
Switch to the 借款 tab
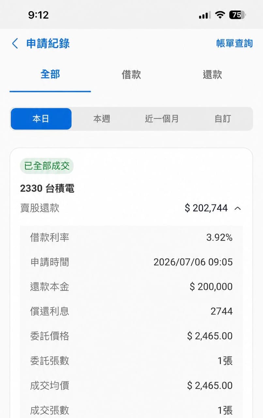[x=131, y=74]
